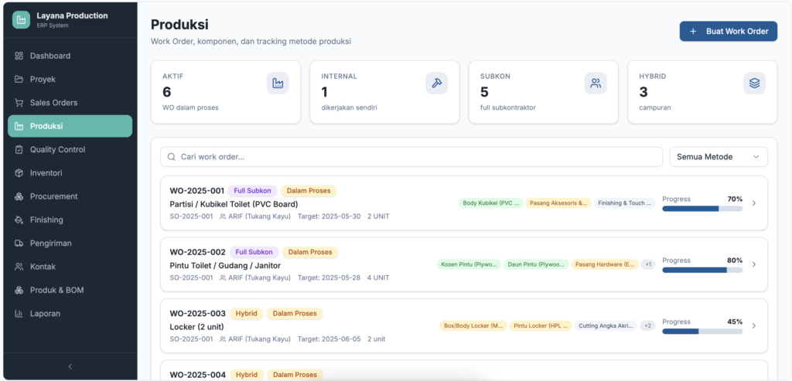Click the 80% progress bar of WO-2025-002

[702, 270]
